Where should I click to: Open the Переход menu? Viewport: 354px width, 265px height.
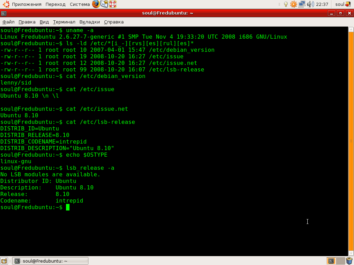tap(55, 4)
